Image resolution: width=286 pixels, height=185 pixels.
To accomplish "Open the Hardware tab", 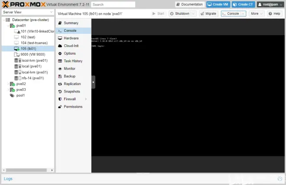I will point(74,38).
